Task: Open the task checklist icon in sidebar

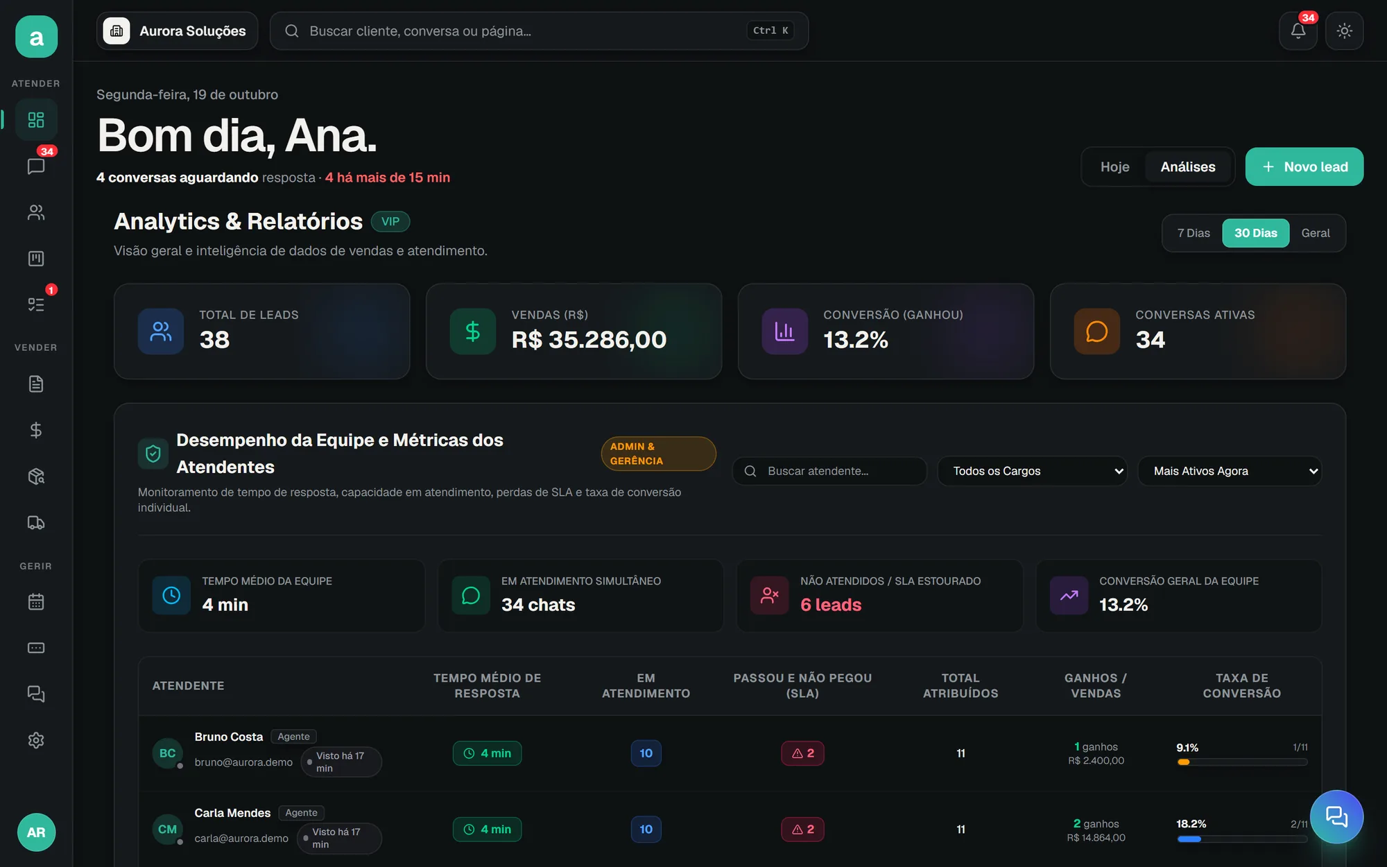Action: 36,304
